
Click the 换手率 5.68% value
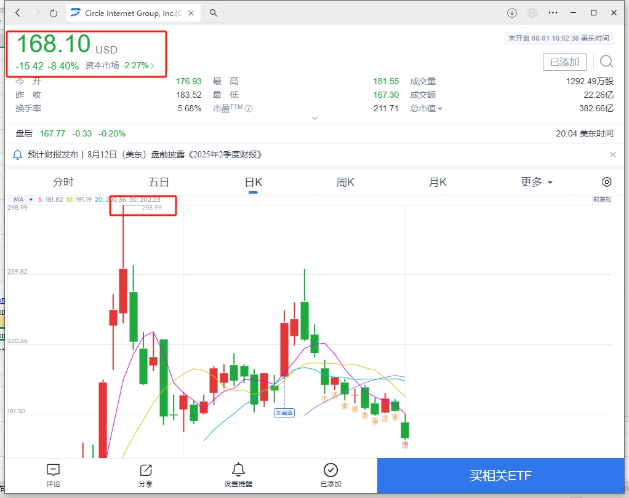tap(190, 109)
